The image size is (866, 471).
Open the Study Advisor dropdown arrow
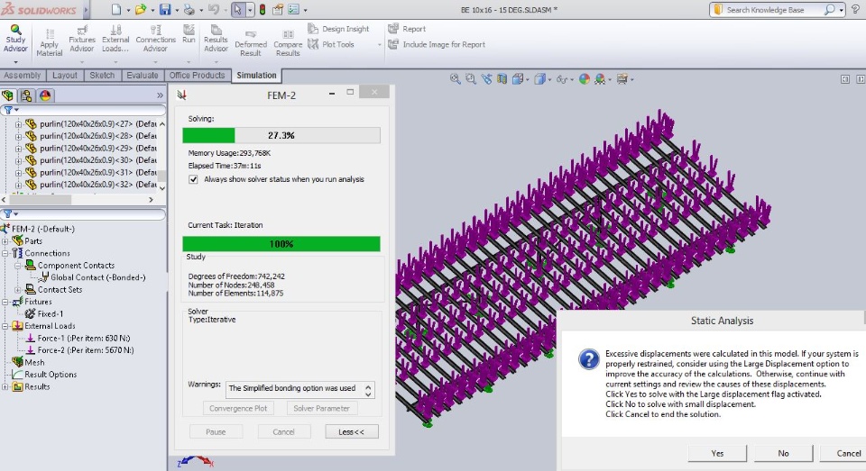pyautogui.click(x=15, y=62)
